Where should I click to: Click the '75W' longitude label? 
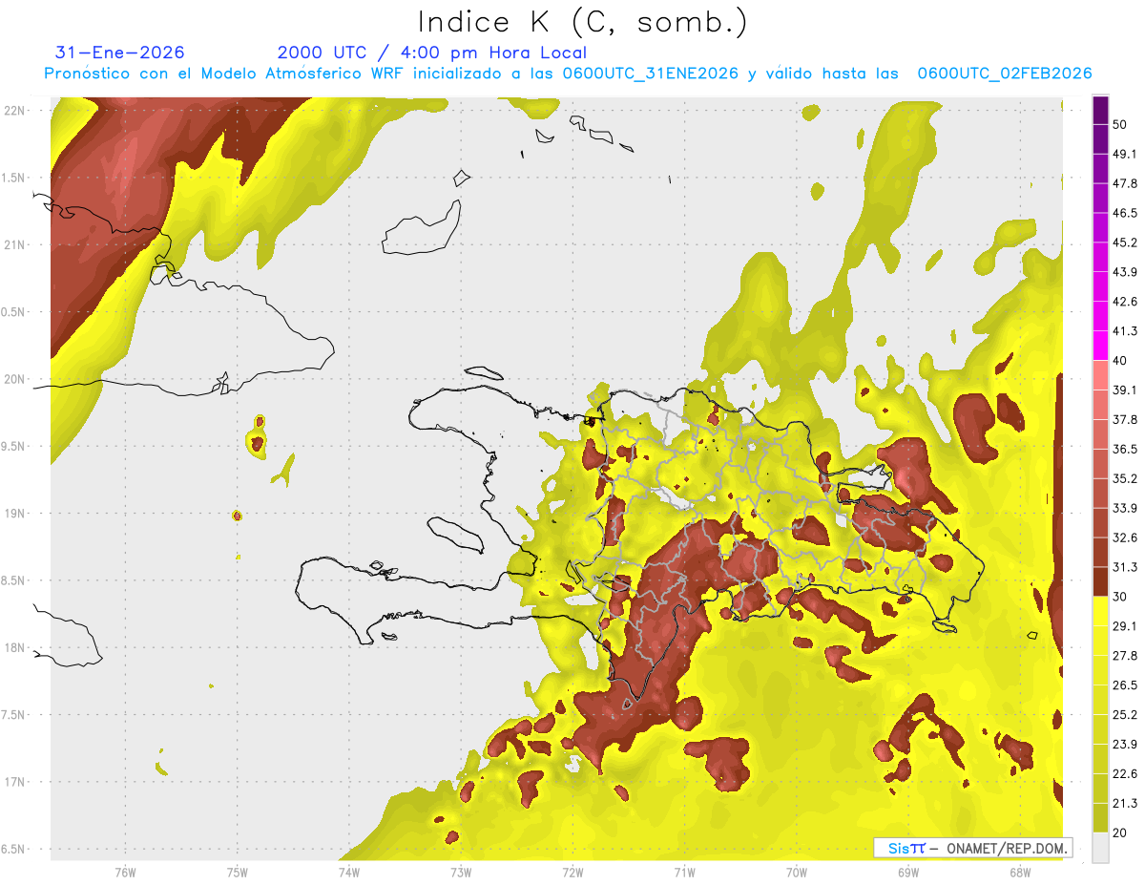coord(237,872)
